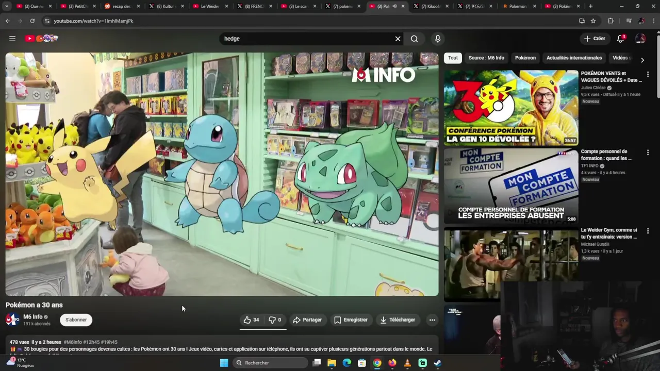
Task: Open M6 Info channel avatar
Action: (12, 320)
